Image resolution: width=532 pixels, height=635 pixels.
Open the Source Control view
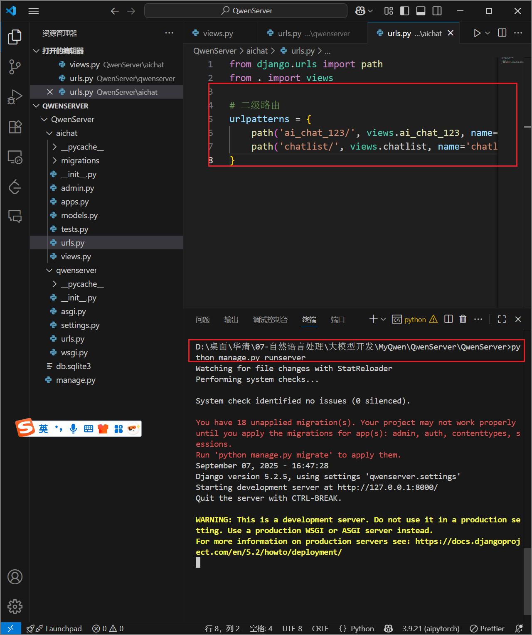click(15, 66)
